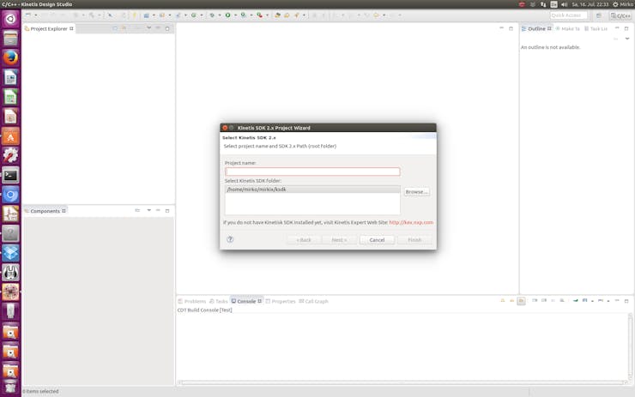This screenshot has width=635, height=397.
Task: Click the Back button in the wizard
Action: (x=303, y=240)
